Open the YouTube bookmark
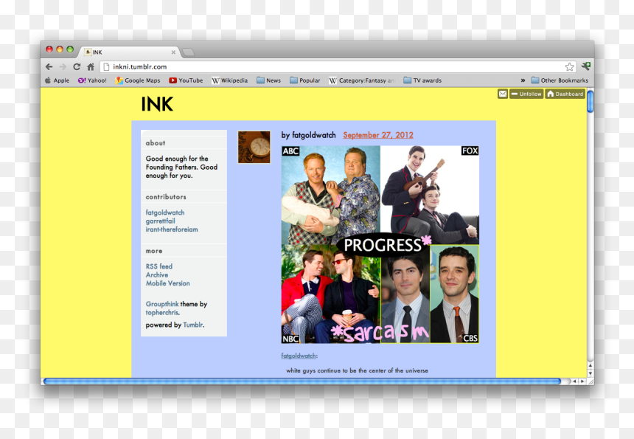Viewport: 634px width, 439px height. (x=186, y=80)
